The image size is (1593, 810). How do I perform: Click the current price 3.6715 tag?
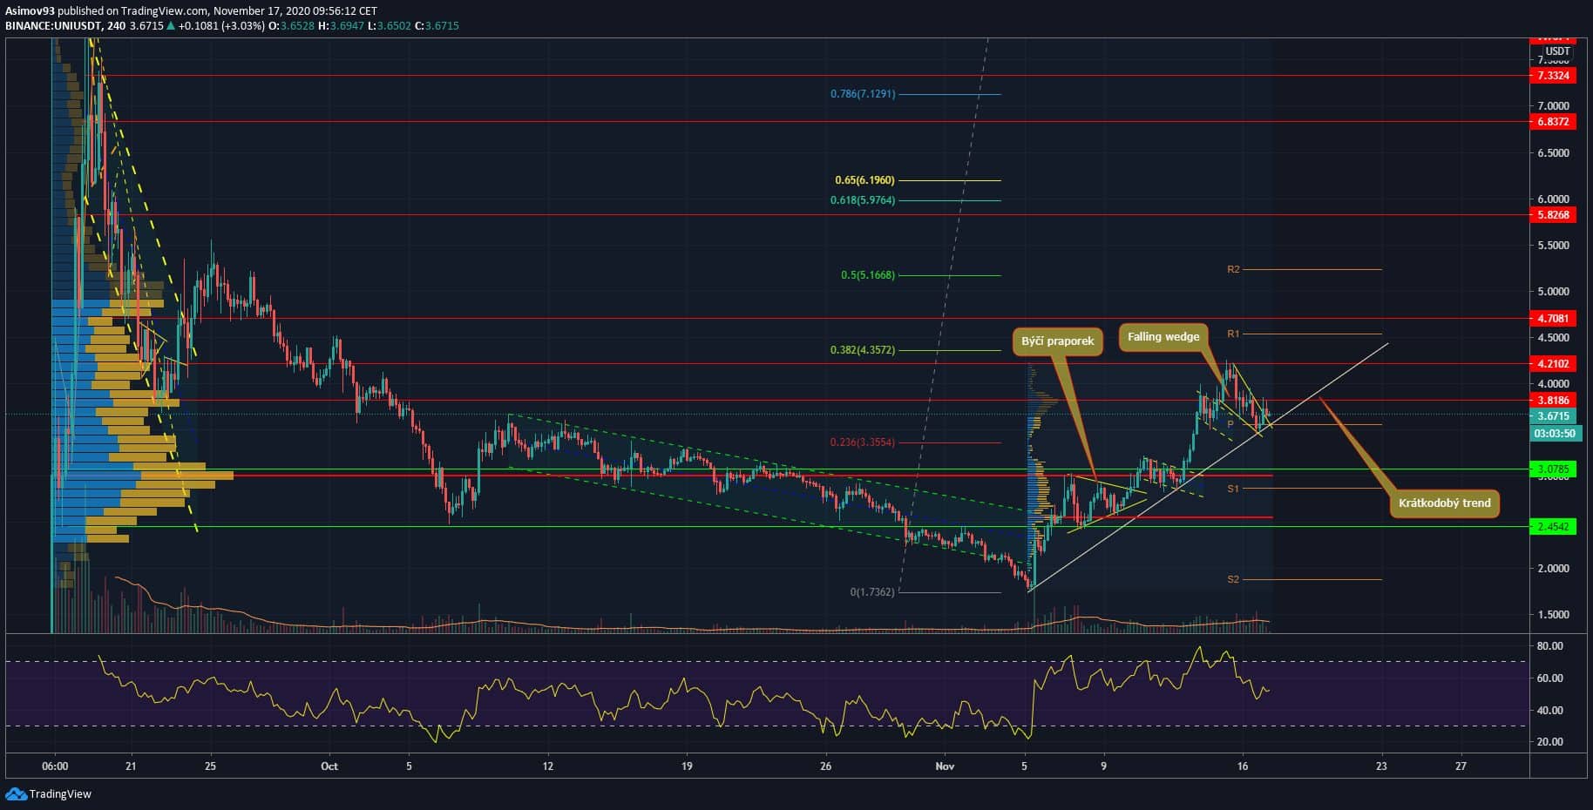tap(1553, 416)
